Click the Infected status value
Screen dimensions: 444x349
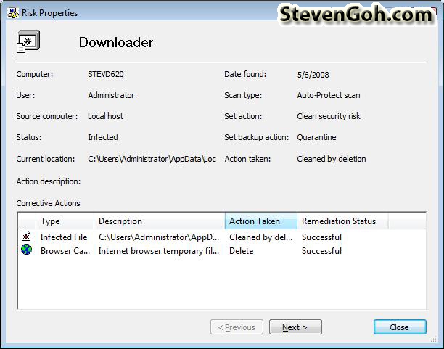[103, 137]
